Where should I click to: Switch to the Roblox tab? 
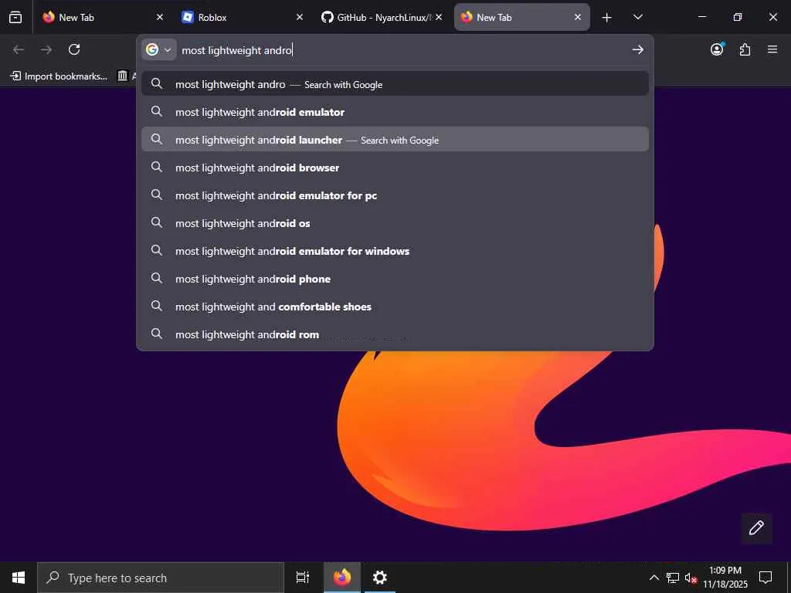242,17
